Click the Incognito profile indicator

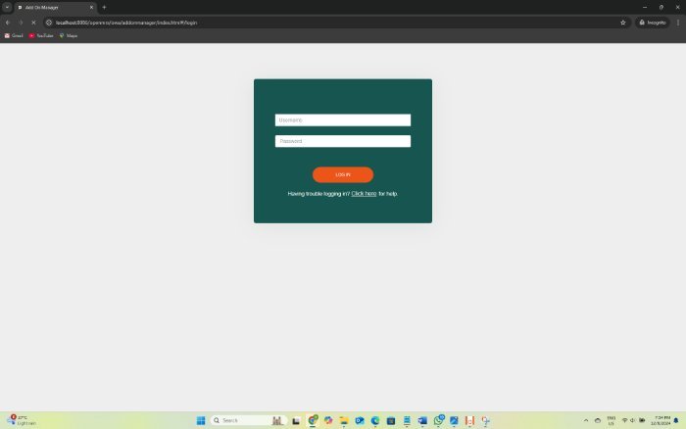[x=653, y=22]
